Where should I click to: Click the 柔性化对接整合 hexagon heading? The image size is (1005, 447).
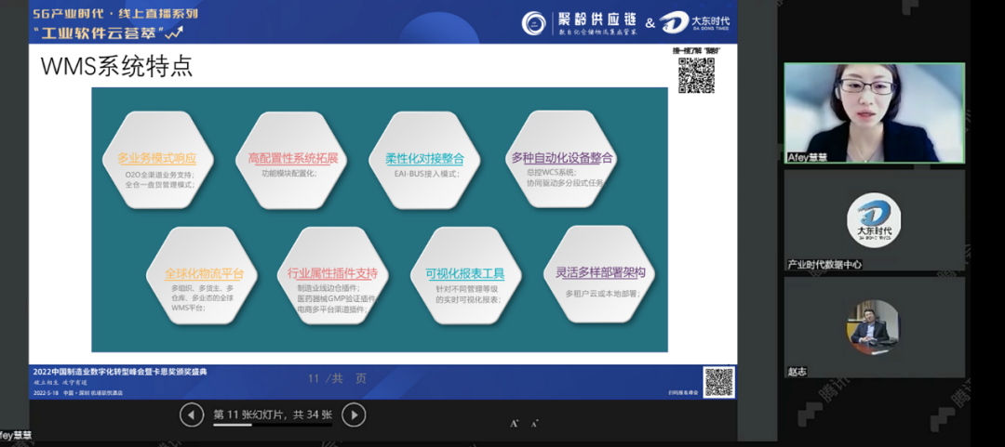424,159
